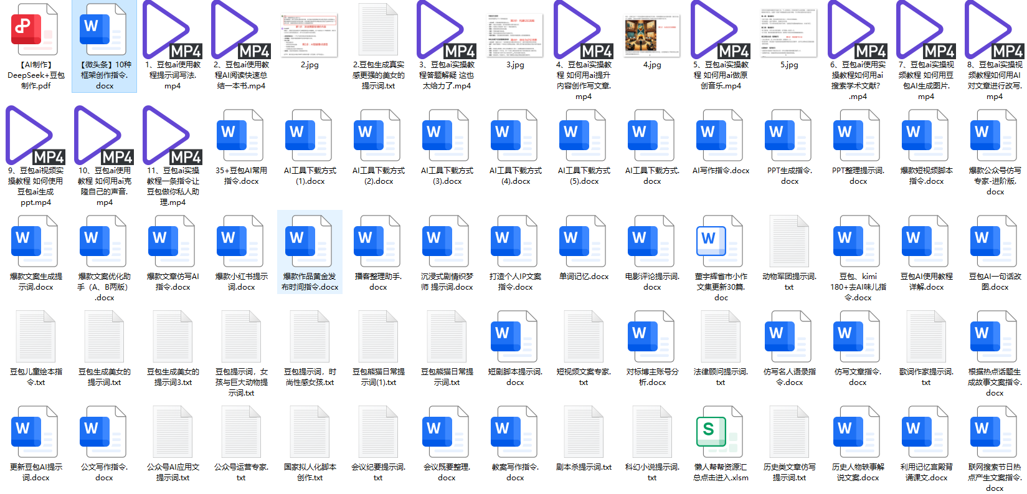Open the 单词记忆.docx document
The image size is (1027, 494).
tap(584, 242)
